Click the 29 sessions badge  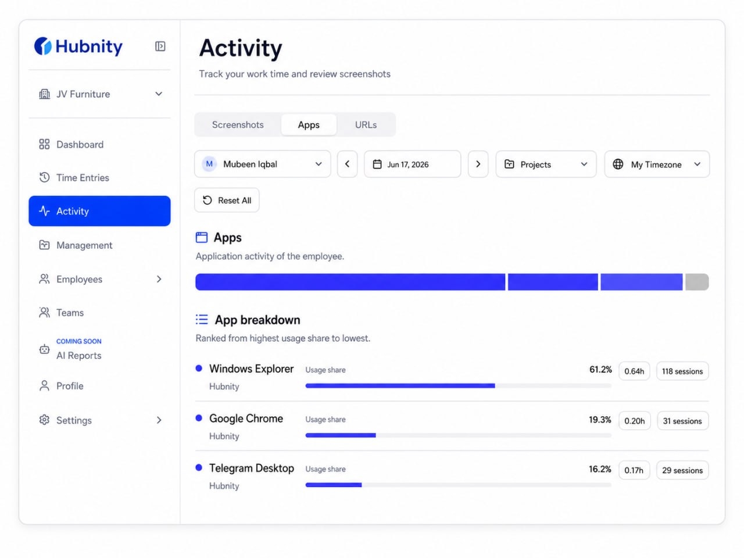[x=682, y=470]
